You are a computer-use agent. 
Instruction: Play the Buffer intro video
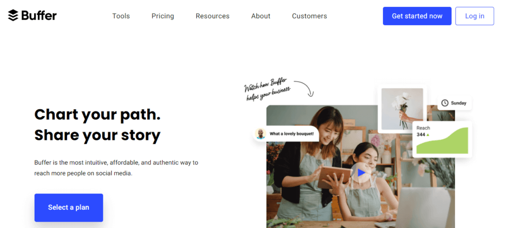[361, 173]
